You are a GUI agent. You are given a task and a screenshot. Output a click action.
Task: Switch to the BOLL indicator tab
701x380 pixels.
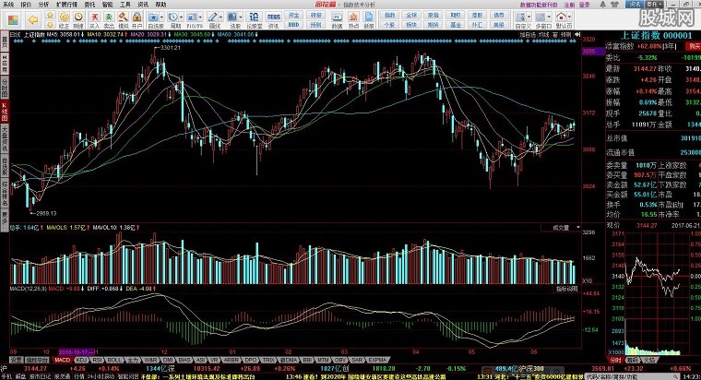pyautogui.click(x=114, y=360)
